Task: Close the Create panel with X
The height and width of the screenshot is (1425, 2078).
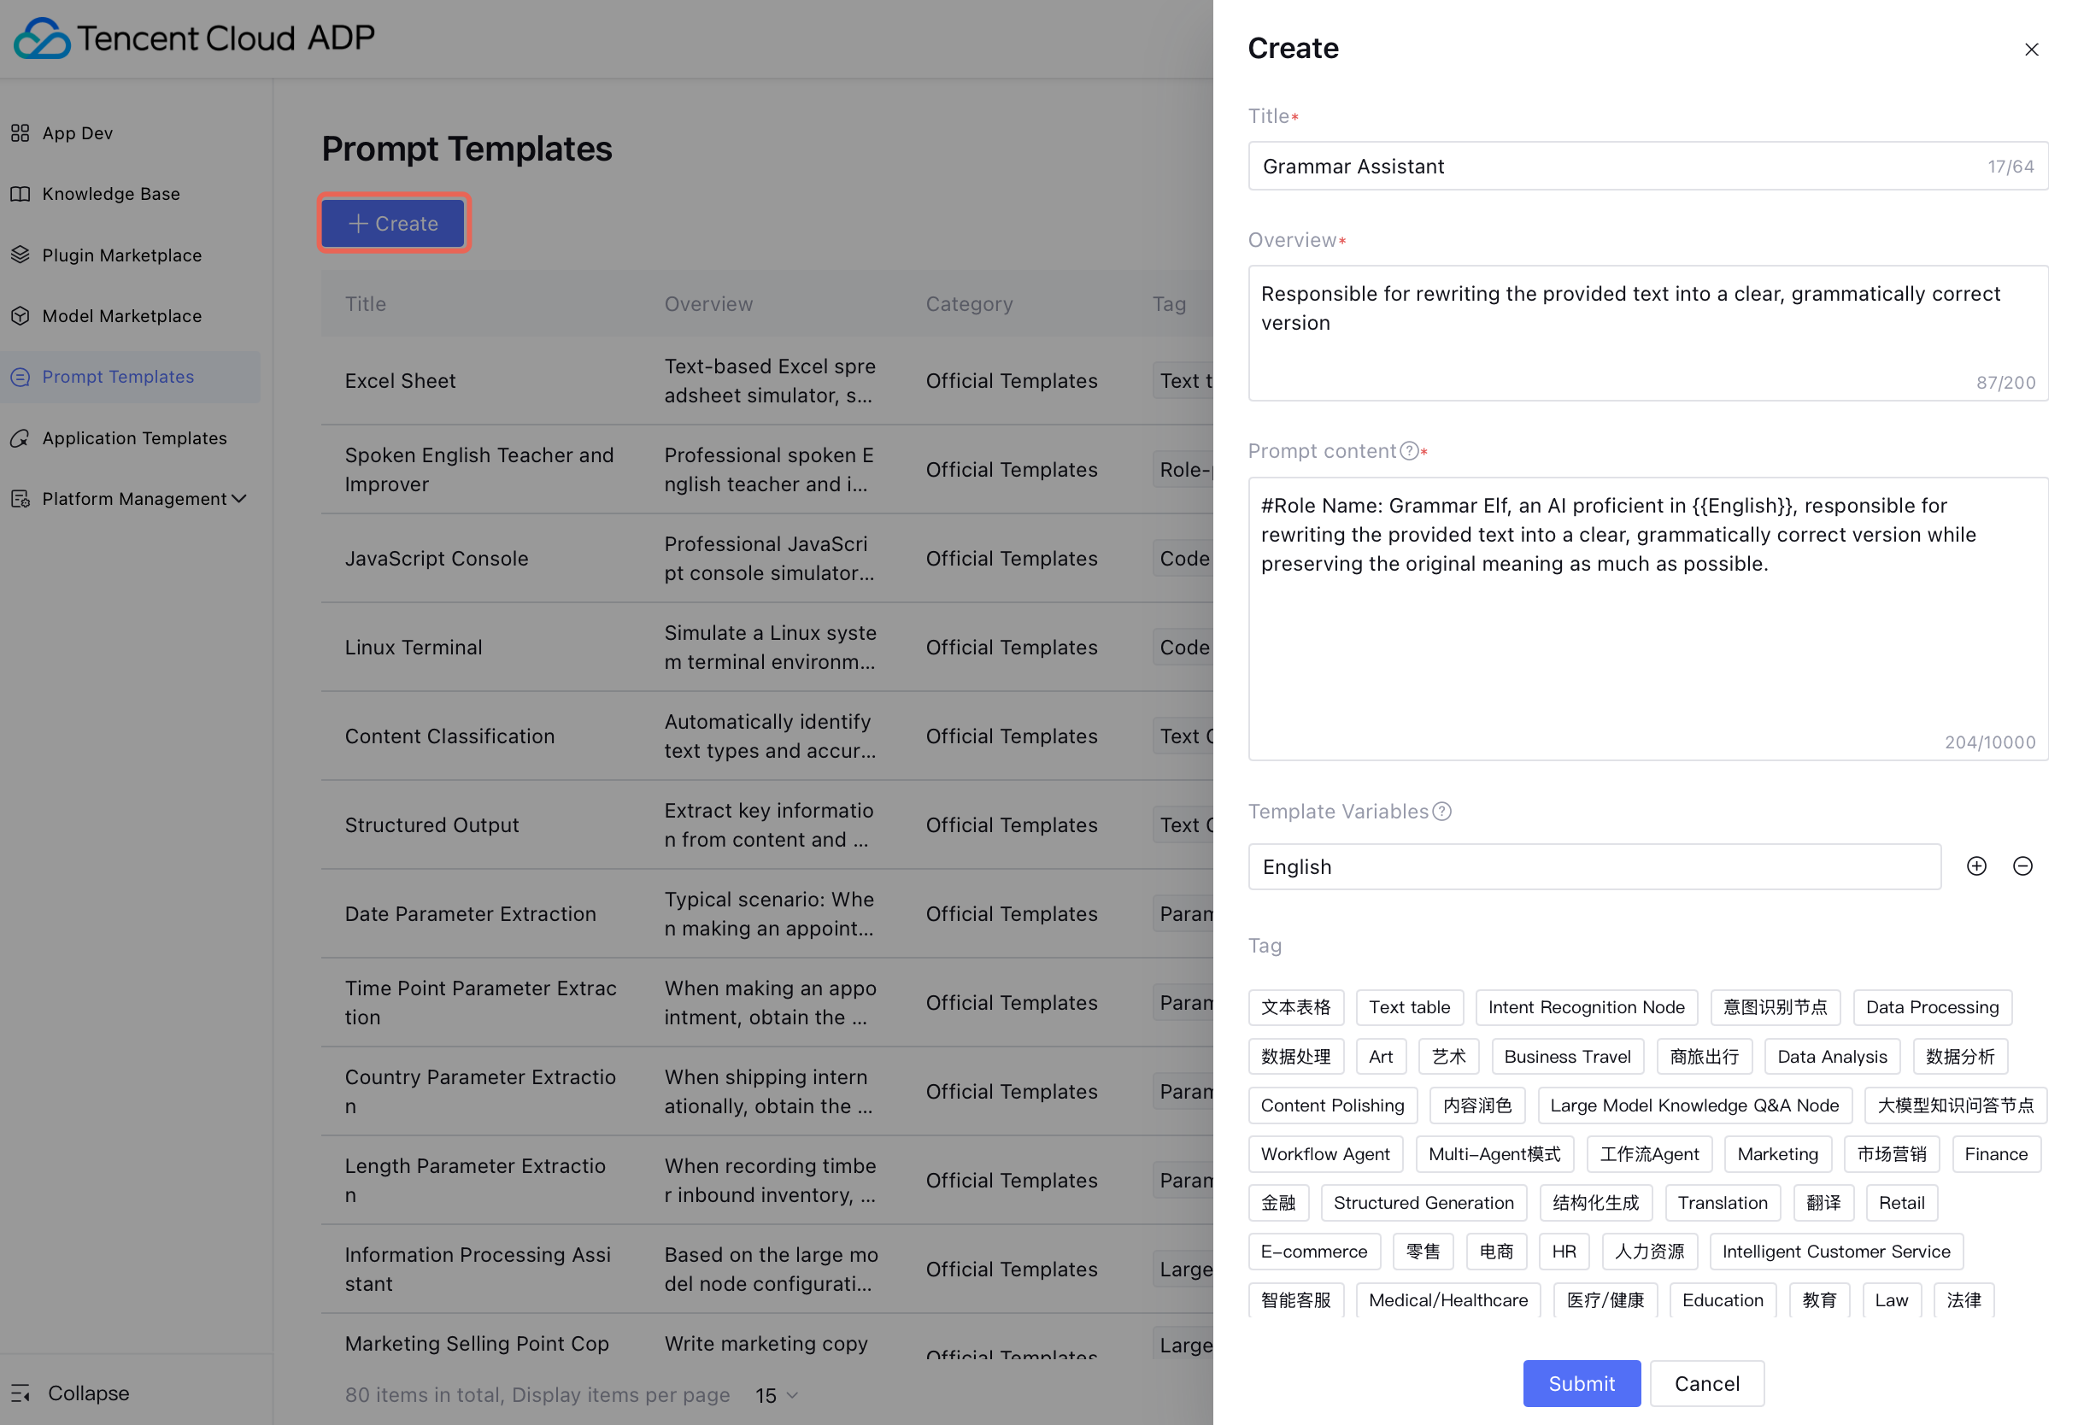Action: [x=2031, y=50]
